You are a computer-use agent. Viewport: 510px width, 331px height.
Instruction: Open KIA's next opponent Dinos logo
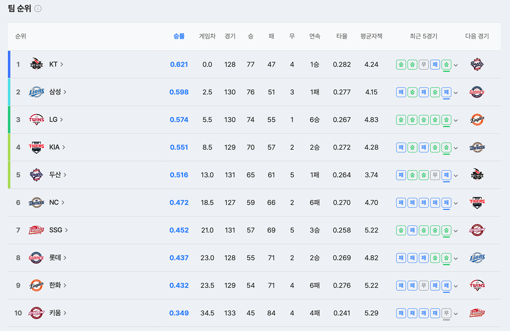[x=477, y=147]
